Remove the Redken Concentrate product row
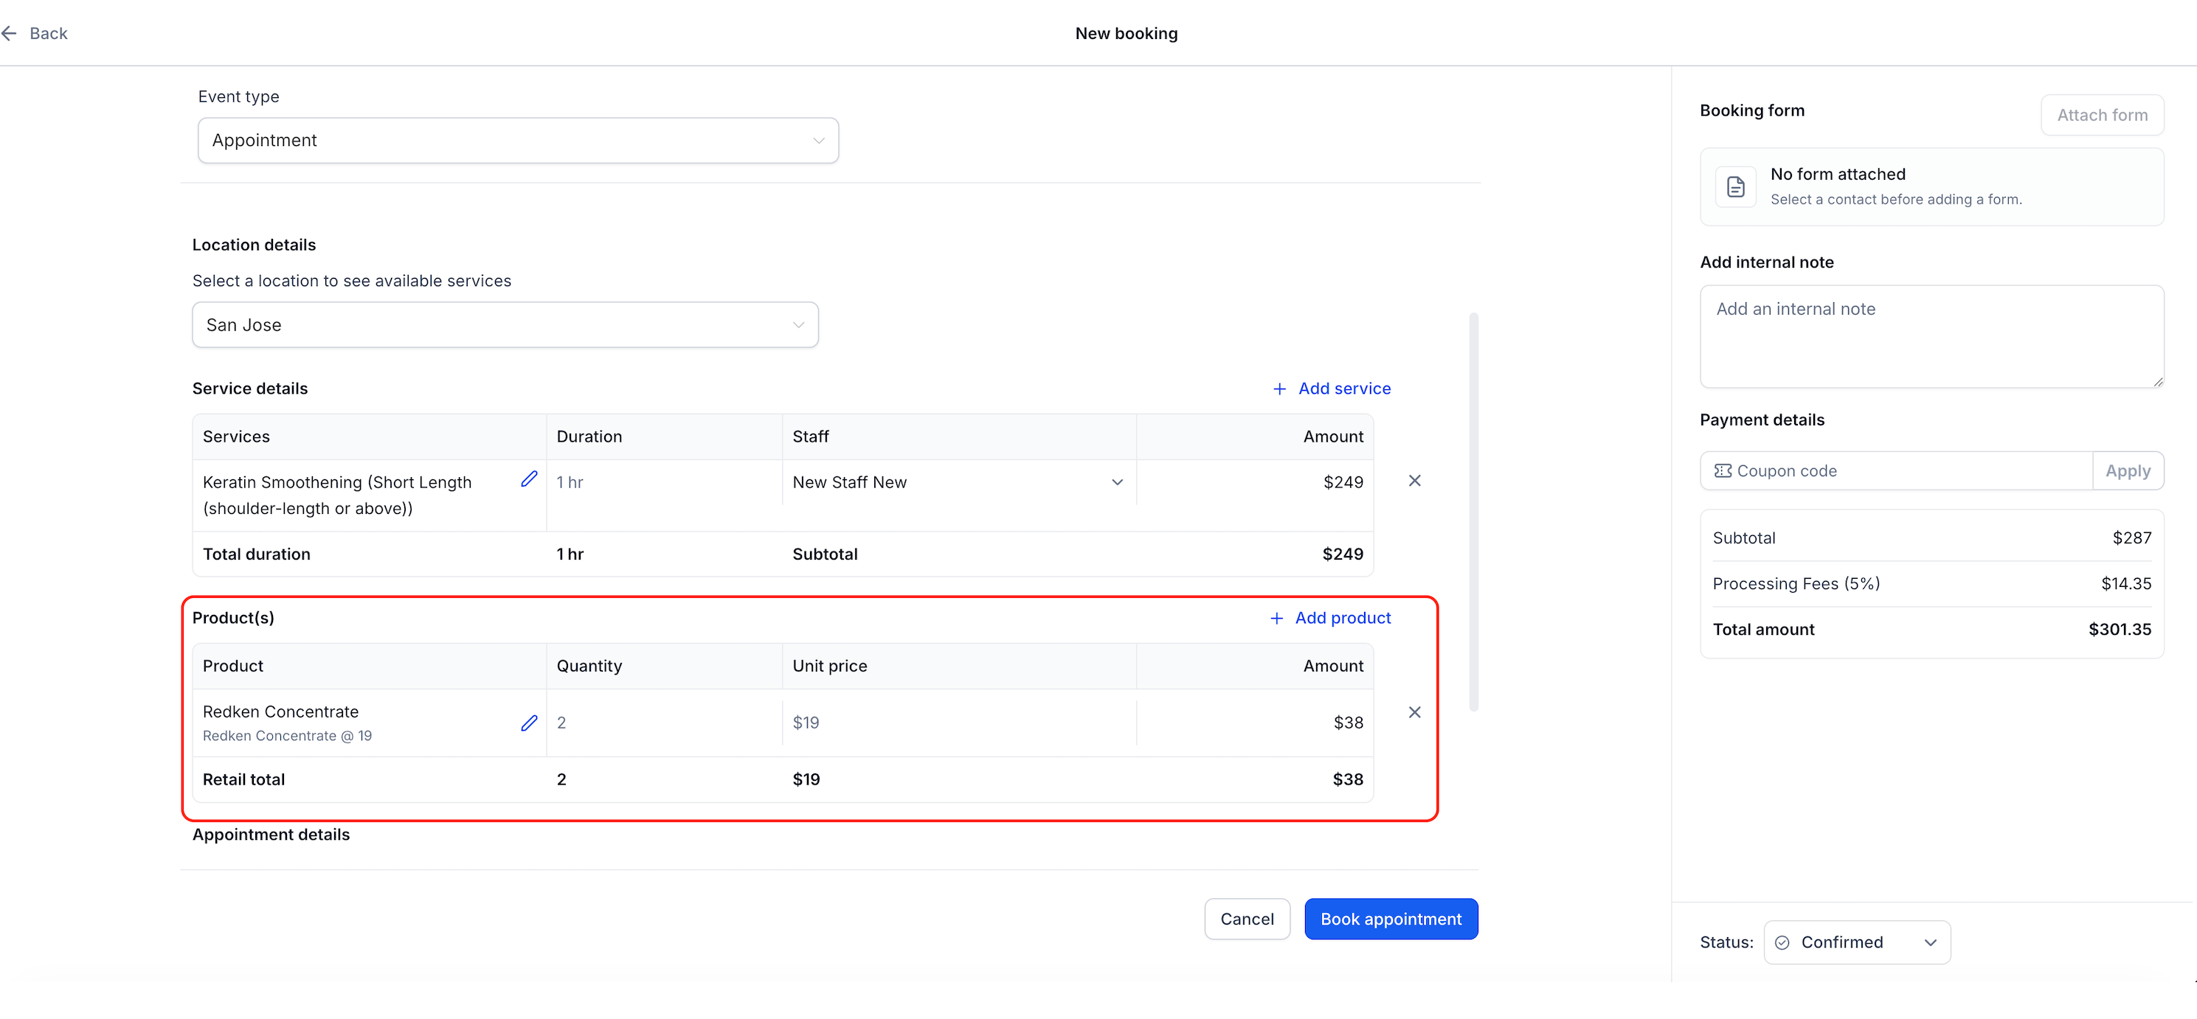This screenshot has width=2197, height=1019. [1414, 712]
